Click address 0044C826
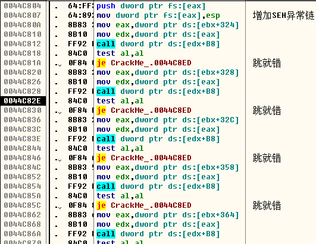The width and height of the screenshot is (316, 244). tap(23, 82)
